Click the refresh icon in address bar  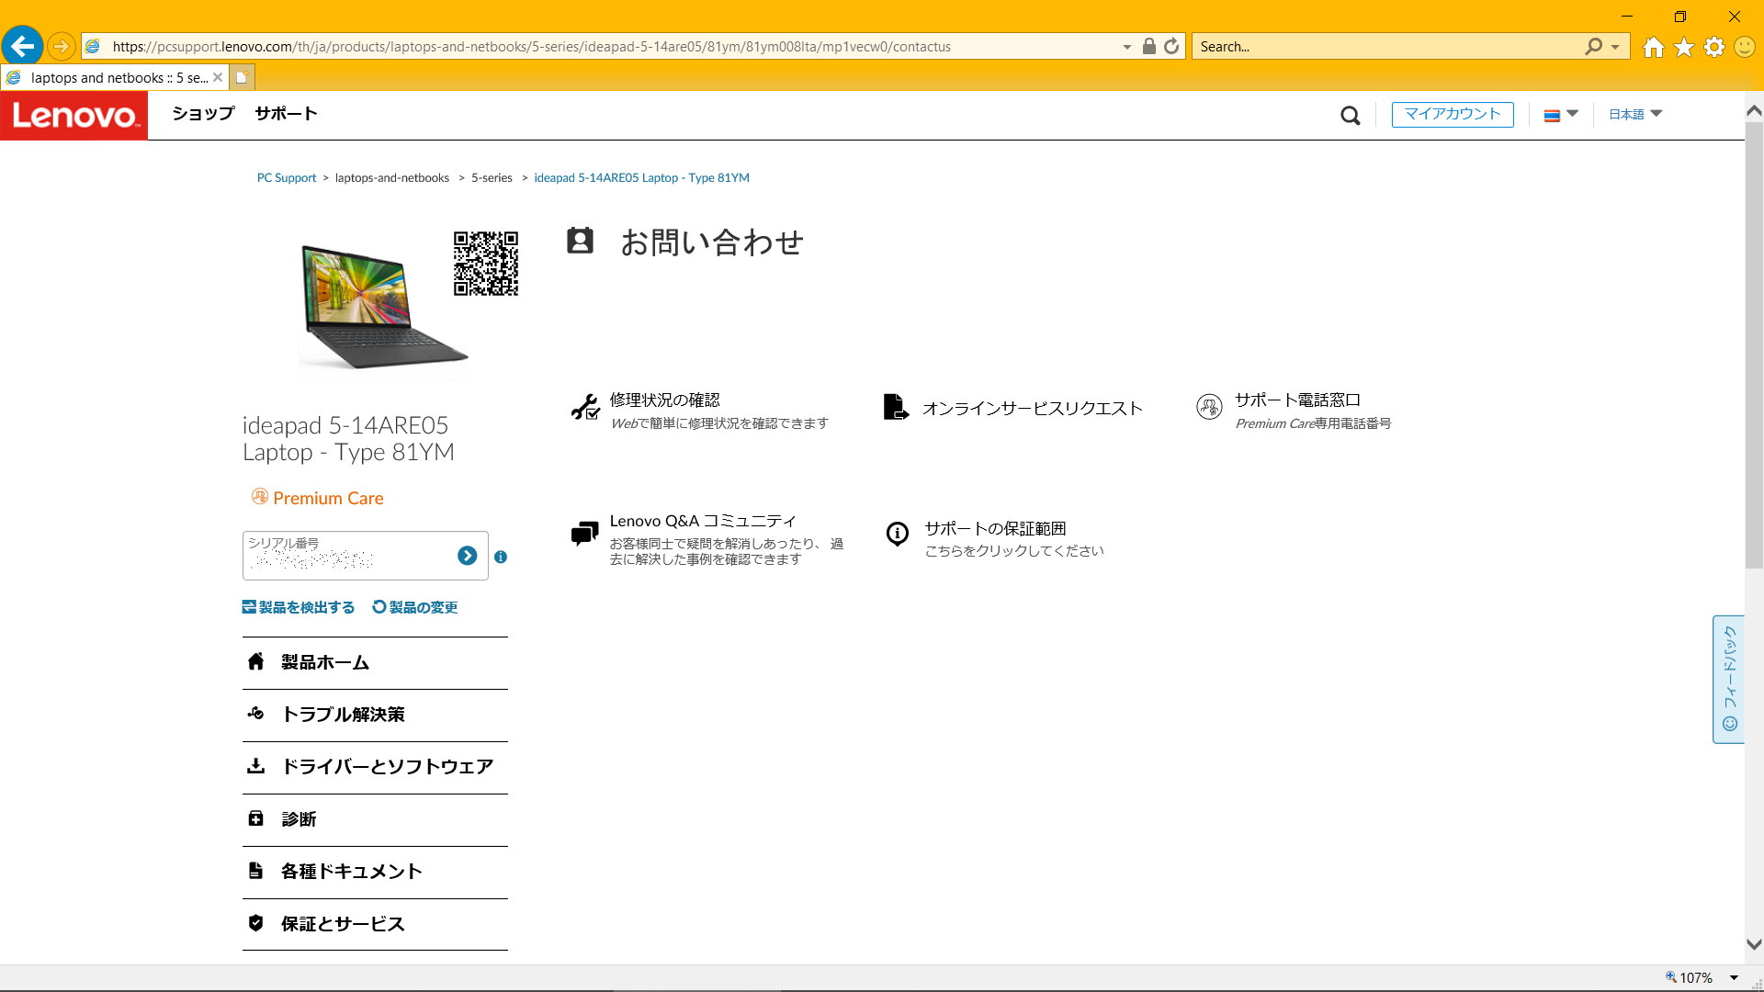[1171, 46]
